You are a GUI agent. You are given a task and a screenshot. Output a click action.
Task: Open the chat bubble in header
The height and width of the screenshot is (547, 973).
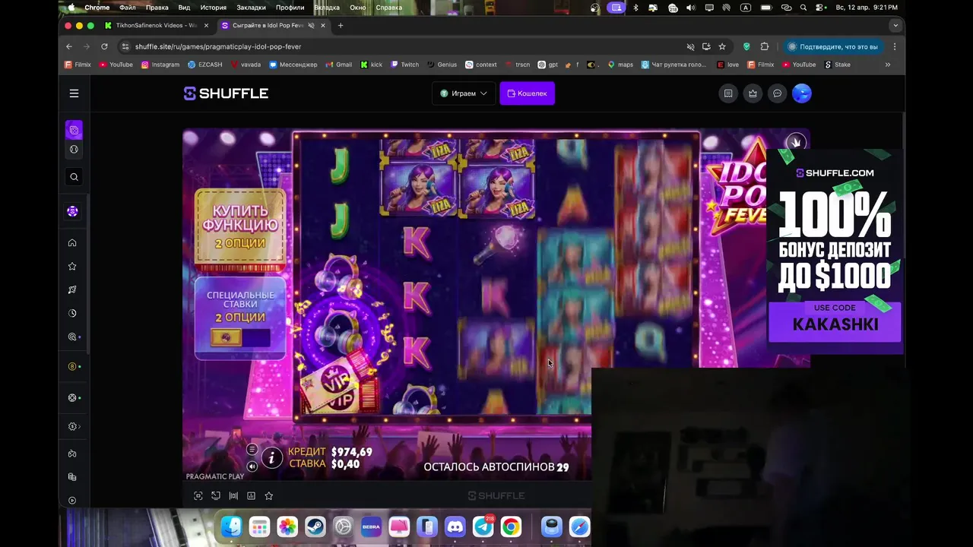pyautogui.click(x=777, y=93)
